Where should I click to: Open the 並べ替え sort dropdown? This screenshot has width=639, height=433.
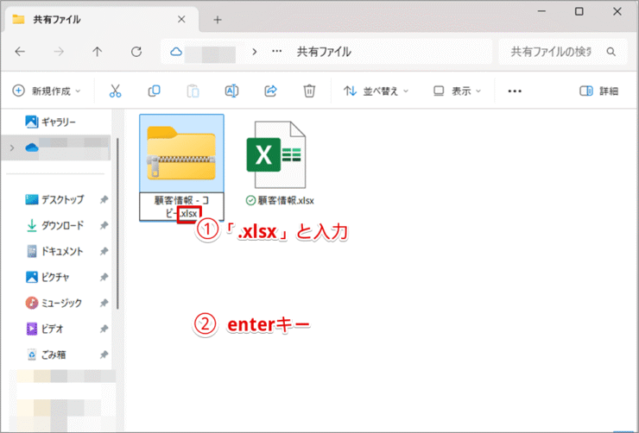[x=376, y=91]
